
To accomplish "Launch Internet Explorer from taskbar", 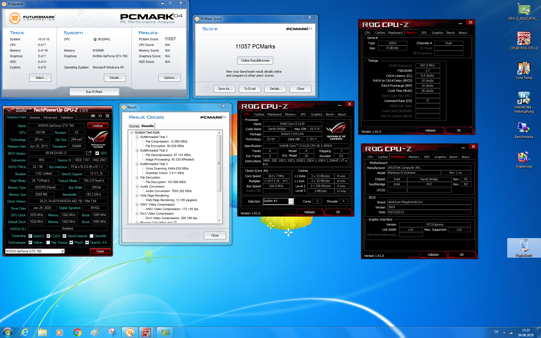I will [25, 332].
